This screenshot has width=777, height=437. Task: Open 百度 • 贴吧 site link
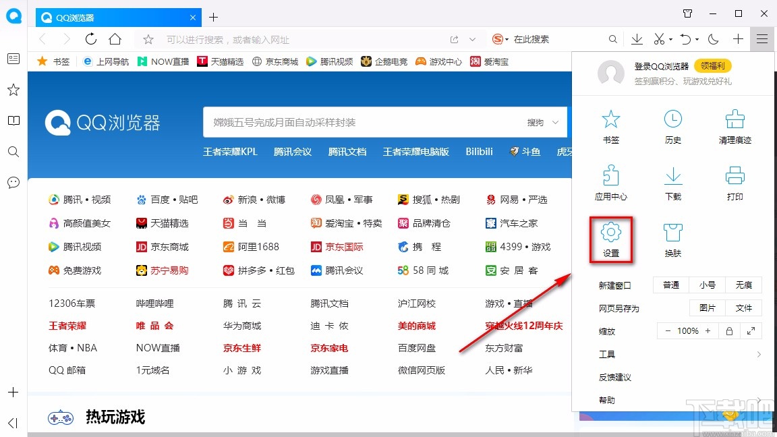click(x=167, y=200)
